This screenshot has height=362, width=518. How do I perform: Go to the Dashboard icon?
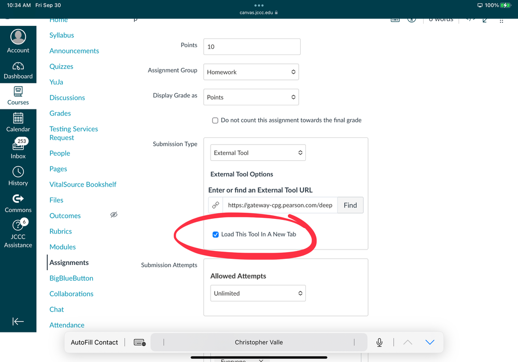click(18, 66)
